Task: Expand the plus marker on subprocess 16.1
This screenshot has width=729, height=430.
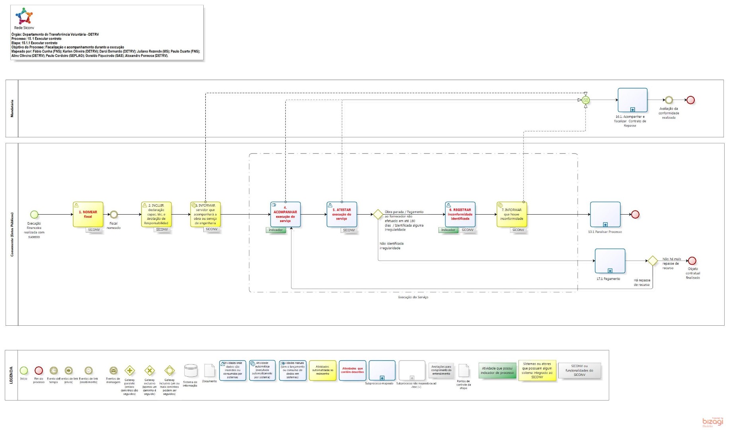Action: click(633, 109)
